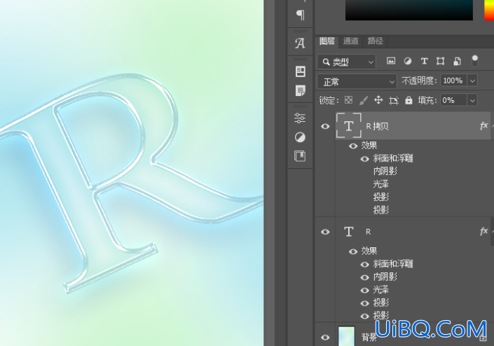This screenshot has height=346, width=494.
Task: Filter layers by pixel layers
Action: 391,61
